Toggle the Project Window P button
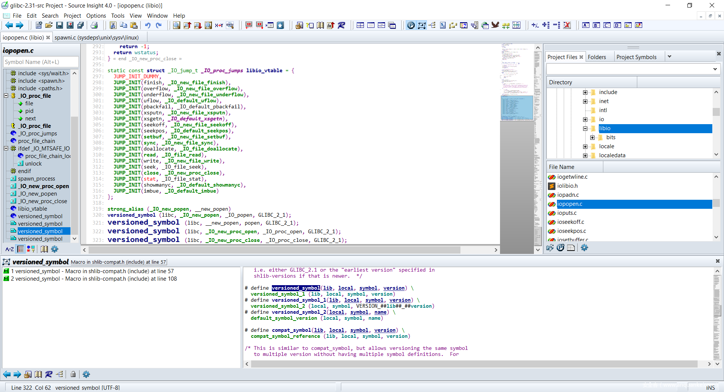 point(411,25)
